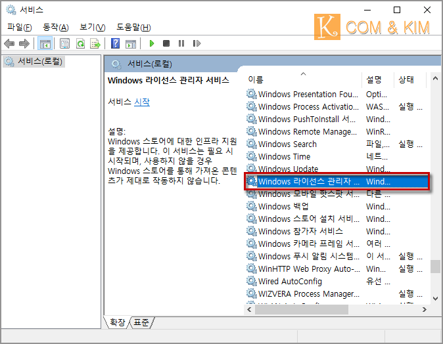Click the Restart service icon
The image size is (443, 344).
(197, 43)
